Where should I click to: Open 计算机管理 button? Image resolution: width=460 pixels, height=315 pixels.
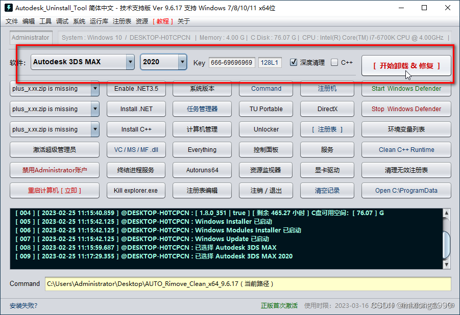click(202, 129)
